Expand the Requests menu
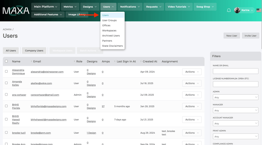Screen dimensions: 262x145 pos(153,7)
